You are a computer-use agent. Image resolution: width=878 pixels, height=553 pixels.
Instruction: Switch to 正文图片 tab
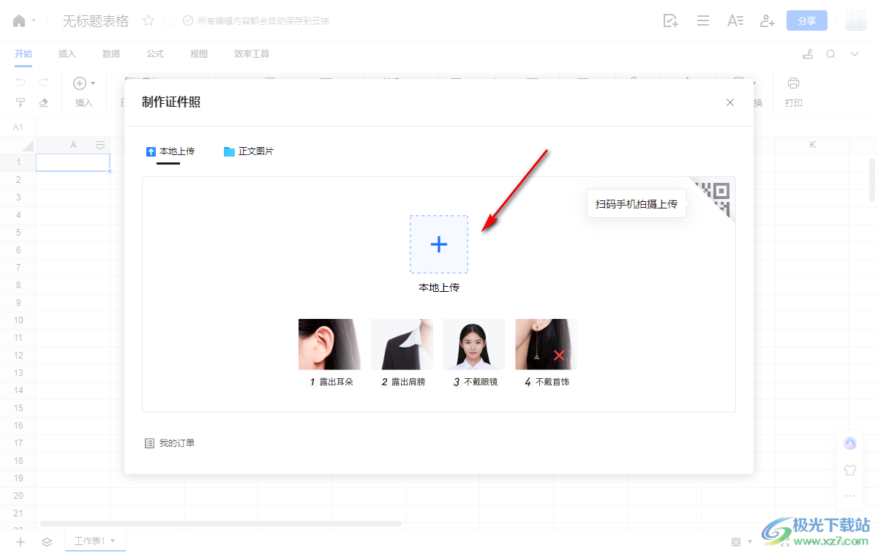[x=249, y=151]
